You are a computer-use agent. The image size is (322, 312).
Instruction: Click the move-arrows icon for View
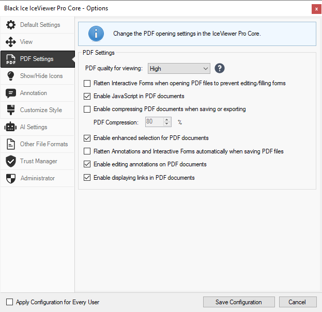[x=11, y=42]
